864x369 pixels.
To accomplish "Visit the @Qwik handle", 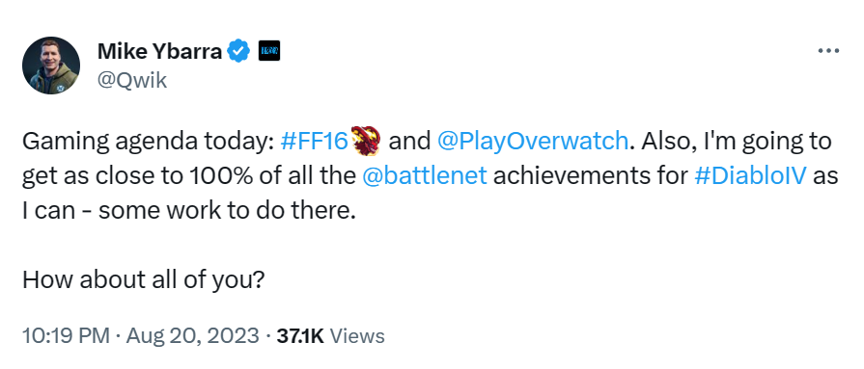I will [x=132, y=80].
